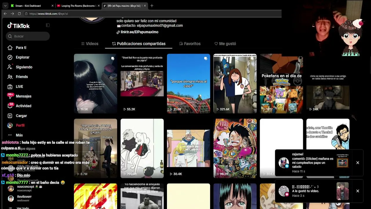The height and width of the screenshot is (209, 371).
Task: Open the browser tab search dropdown
Action: (5, 6)
